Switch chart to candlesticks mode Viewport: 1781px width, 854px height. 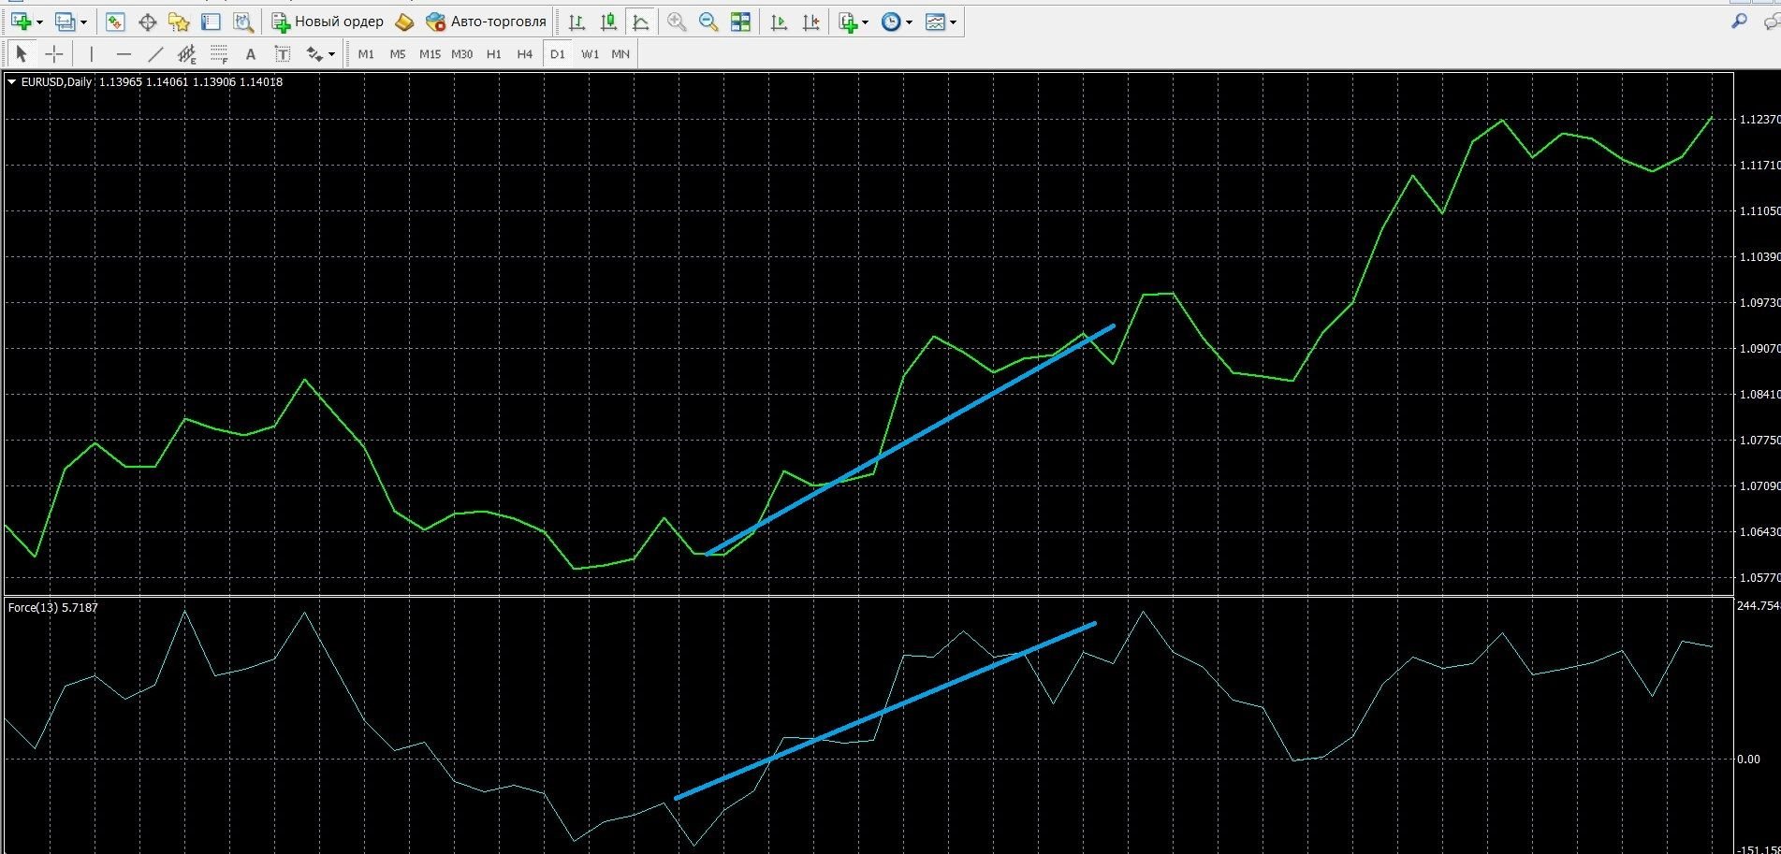pos(609,22)
